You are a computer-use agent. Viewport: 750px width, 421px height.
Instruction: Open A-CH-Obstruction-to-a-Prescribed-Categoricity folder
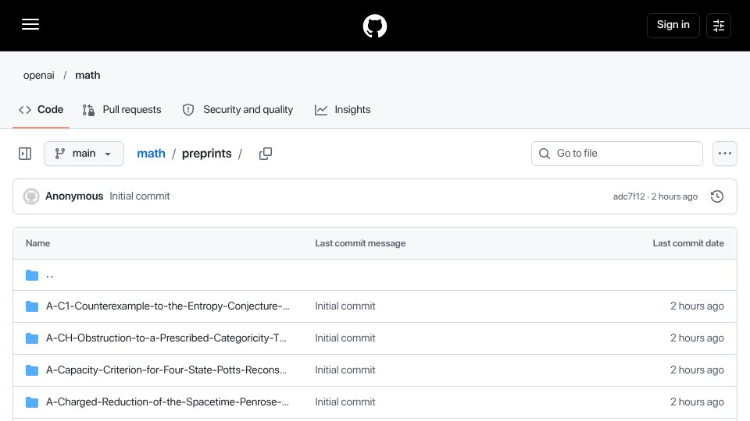click(166, 338)
